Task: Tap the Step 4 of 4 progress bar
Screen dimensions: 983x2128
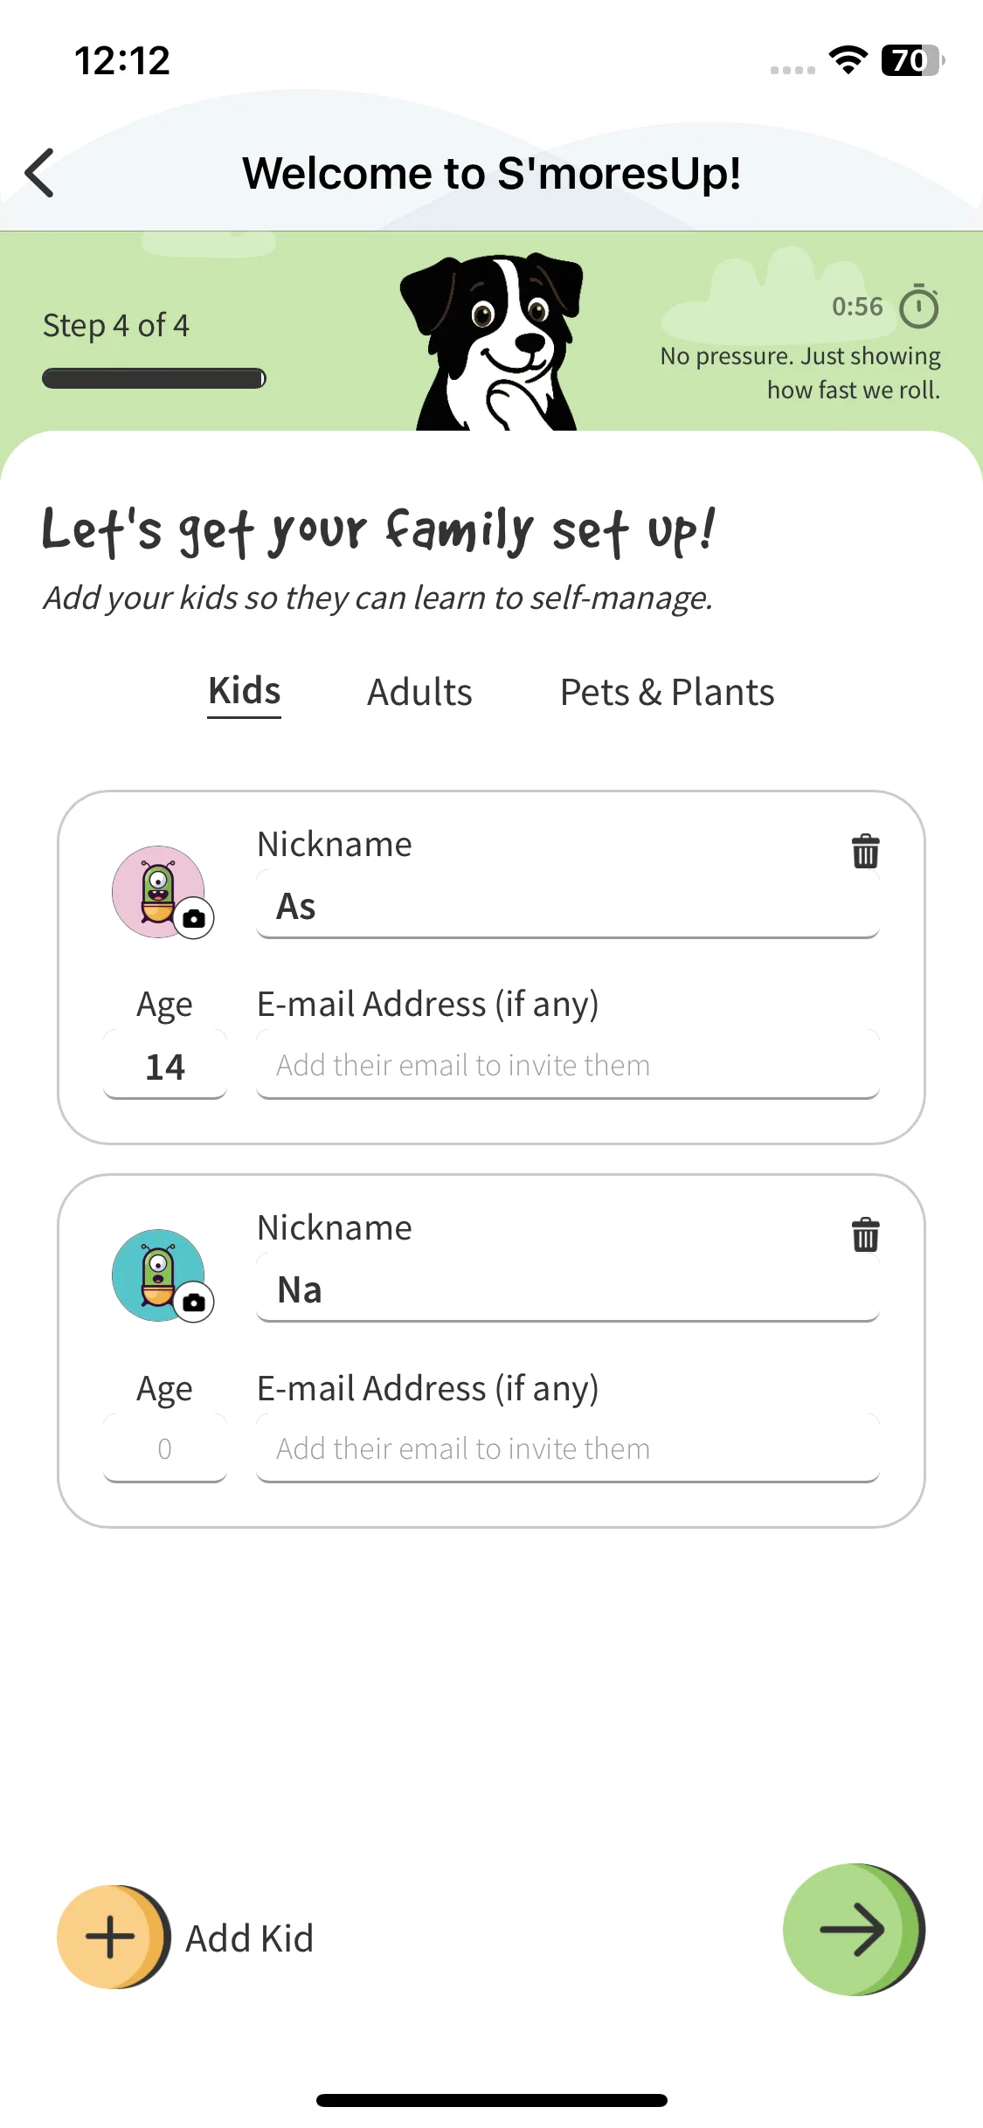Action: pyautogui.click(x=154, y=378)
